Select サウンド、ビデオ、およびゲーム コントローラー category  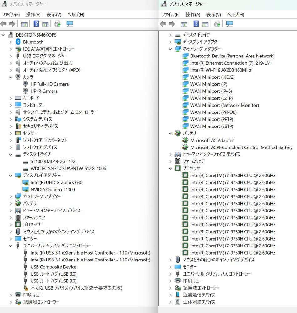[60, 112]
